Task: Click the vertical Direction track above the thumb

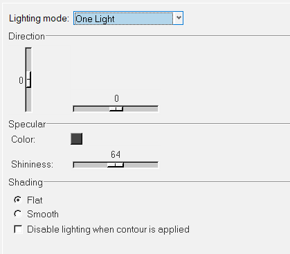Action: click(28, 60)
